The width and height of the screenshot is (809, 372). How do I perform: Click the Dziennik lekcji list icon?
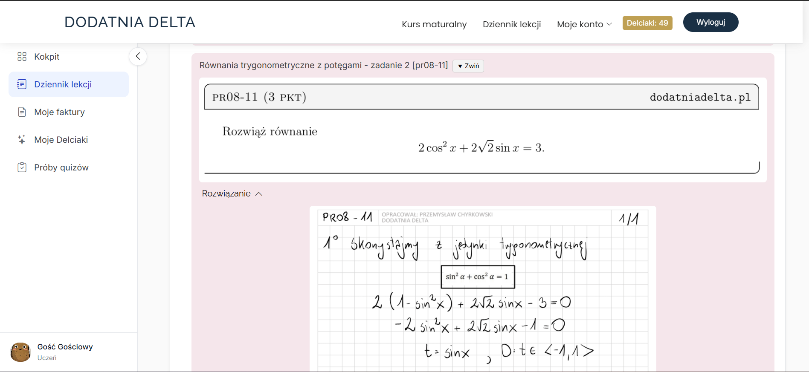tap(22, 84)
